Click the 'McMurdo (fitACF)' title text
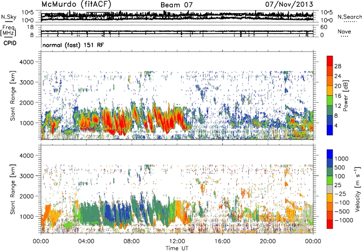Screen dimensions: 362x251 (76, 5)
